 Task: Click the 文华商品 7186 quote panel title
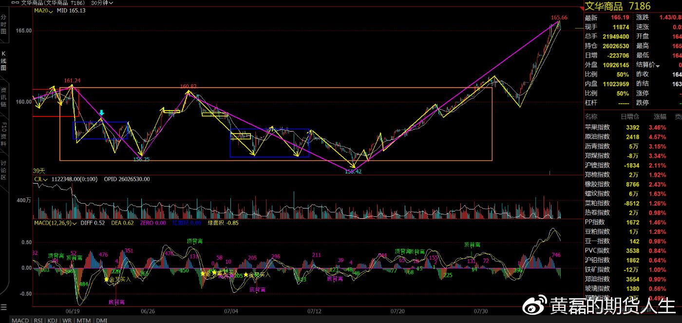[618, 6]
